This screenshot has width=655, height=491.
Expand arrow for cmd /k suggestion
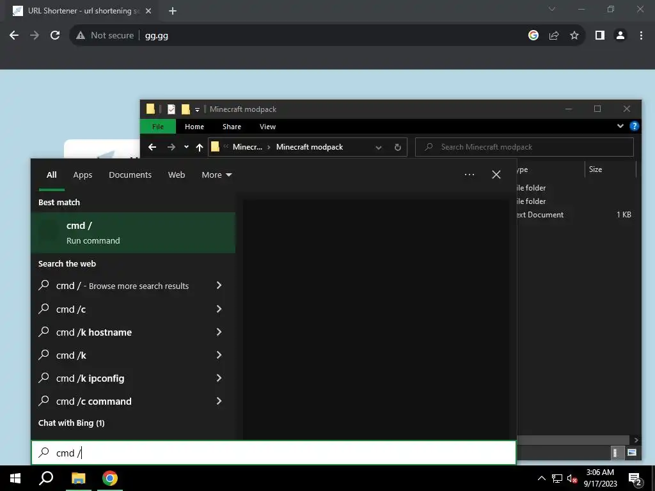click(x=219, y=355)
